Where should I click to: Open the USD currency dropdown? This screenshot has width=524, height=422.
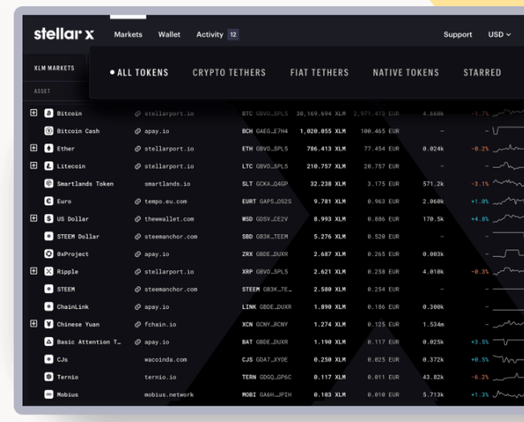[x=498, y=34]
